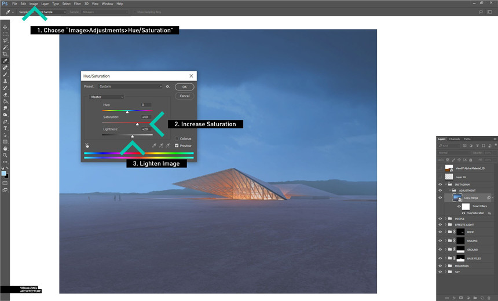Hide the PEOPLE layer group

pyautogui.click(x=440, y=219)
